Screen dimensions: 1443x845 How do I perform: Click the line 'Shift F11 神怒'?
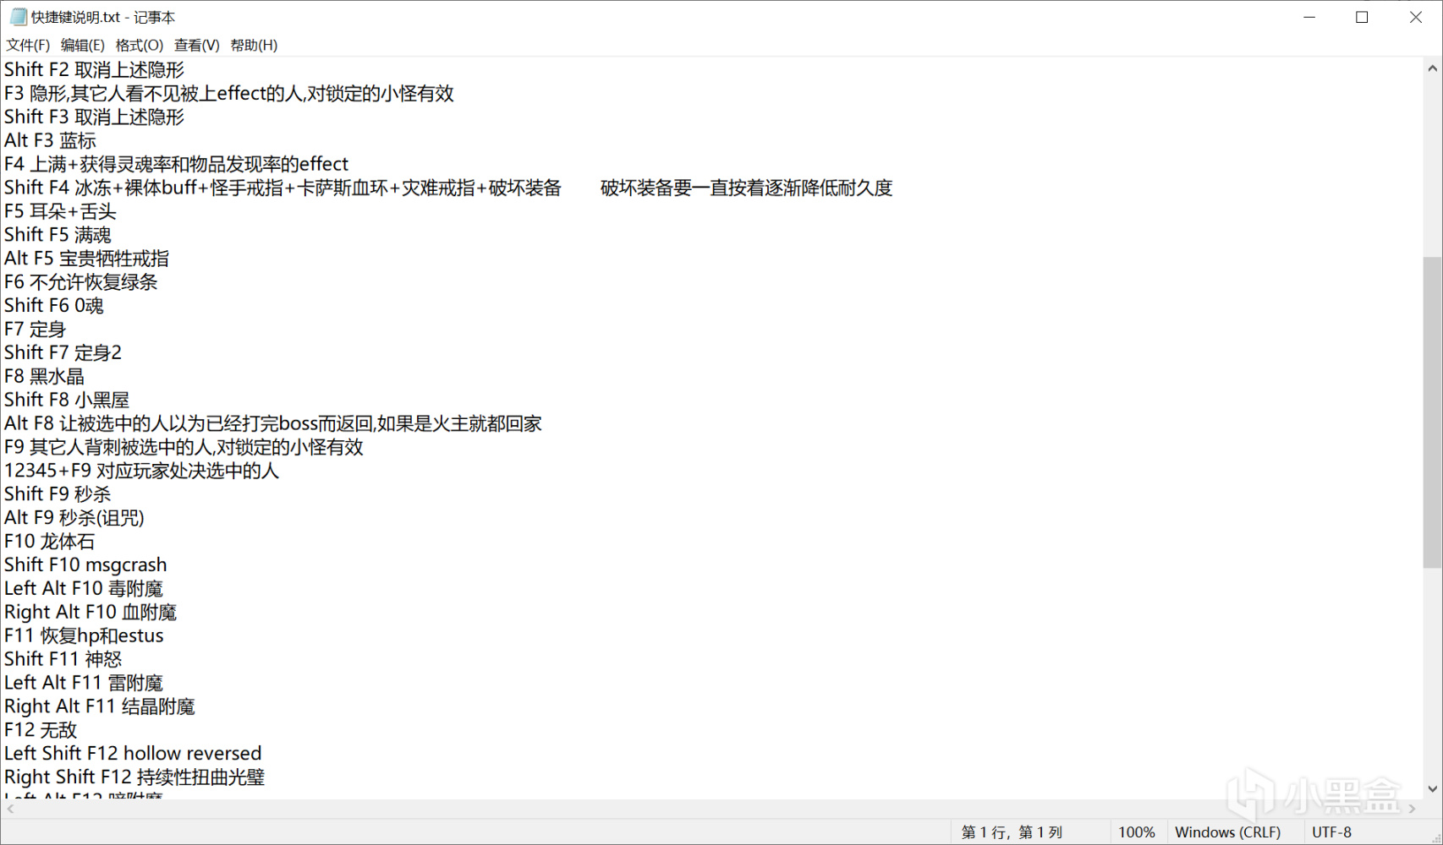[63, 660]
